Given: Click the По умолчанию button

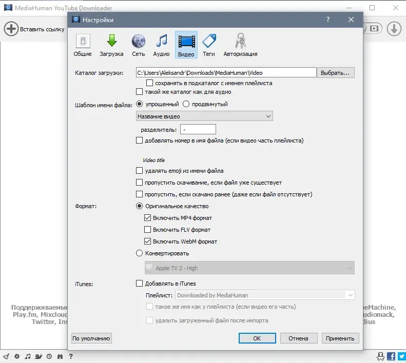Looking at the screenshot, I should 91,338.
